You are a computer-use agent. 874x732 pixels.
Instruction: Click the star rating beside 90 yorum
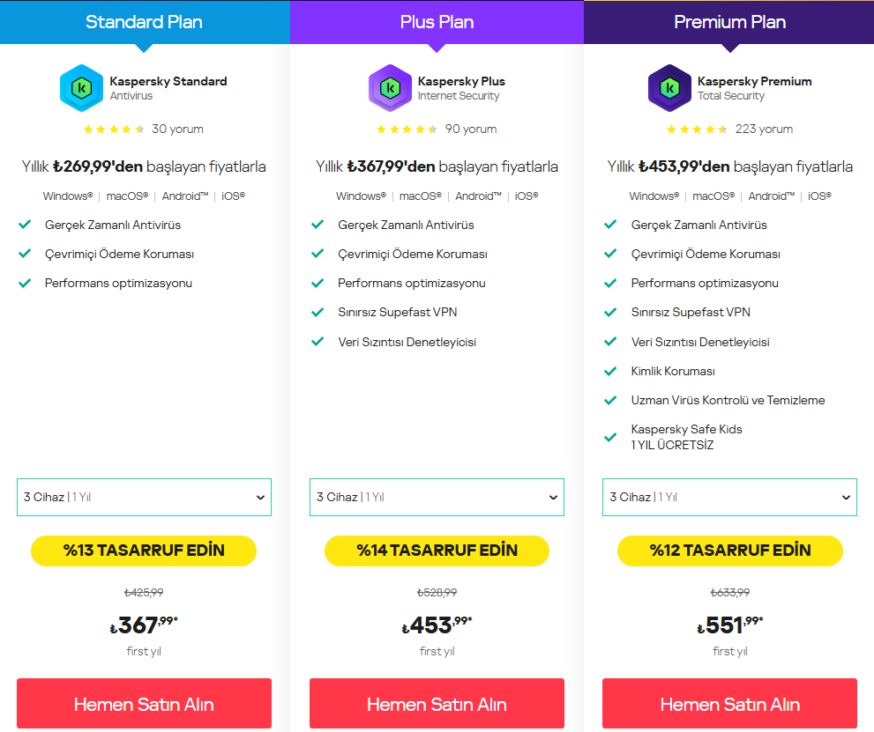click(x=407, y=129)
